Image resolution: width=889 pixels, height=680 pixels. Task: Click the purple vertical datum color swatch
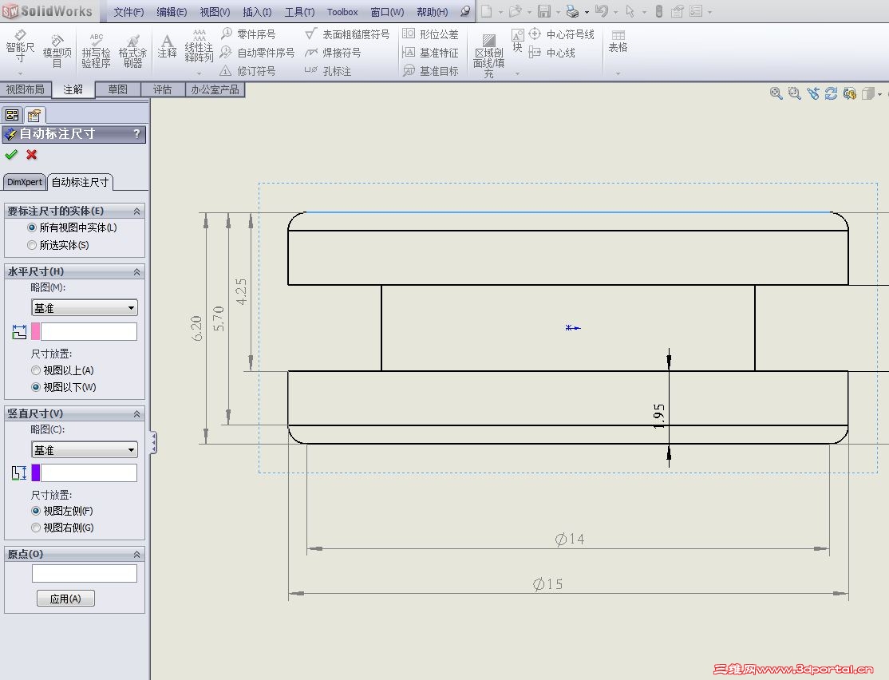point(36,472)
